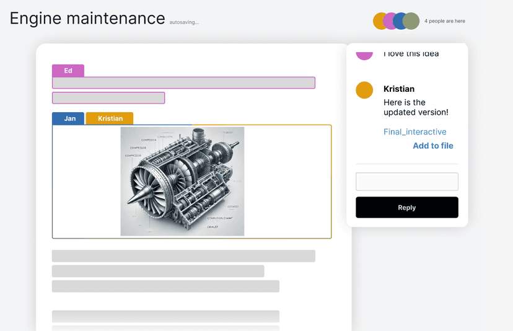The height and width of the screenshot is (331, 513).
Task: Click the olive green avatar in the header
Action: (412, 21)
